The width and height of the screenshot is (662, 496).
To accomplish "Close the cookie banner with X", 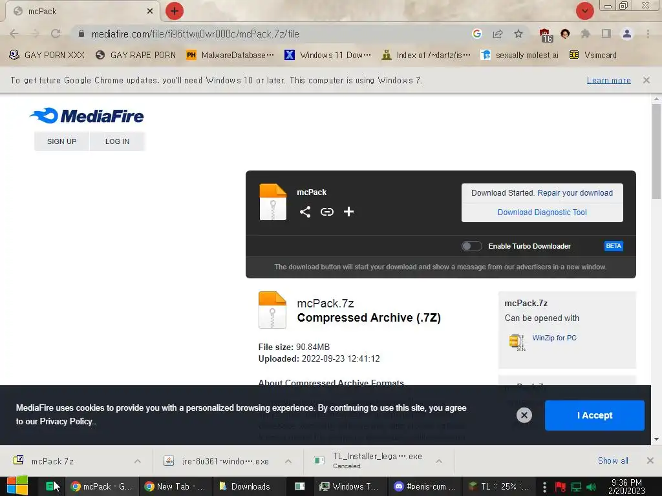I will pos(524,415).
